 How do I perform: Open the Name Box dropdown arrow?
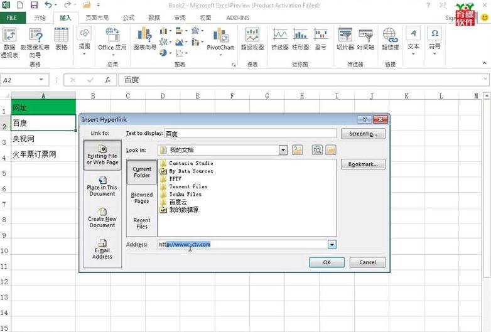(x=41, y=80)
